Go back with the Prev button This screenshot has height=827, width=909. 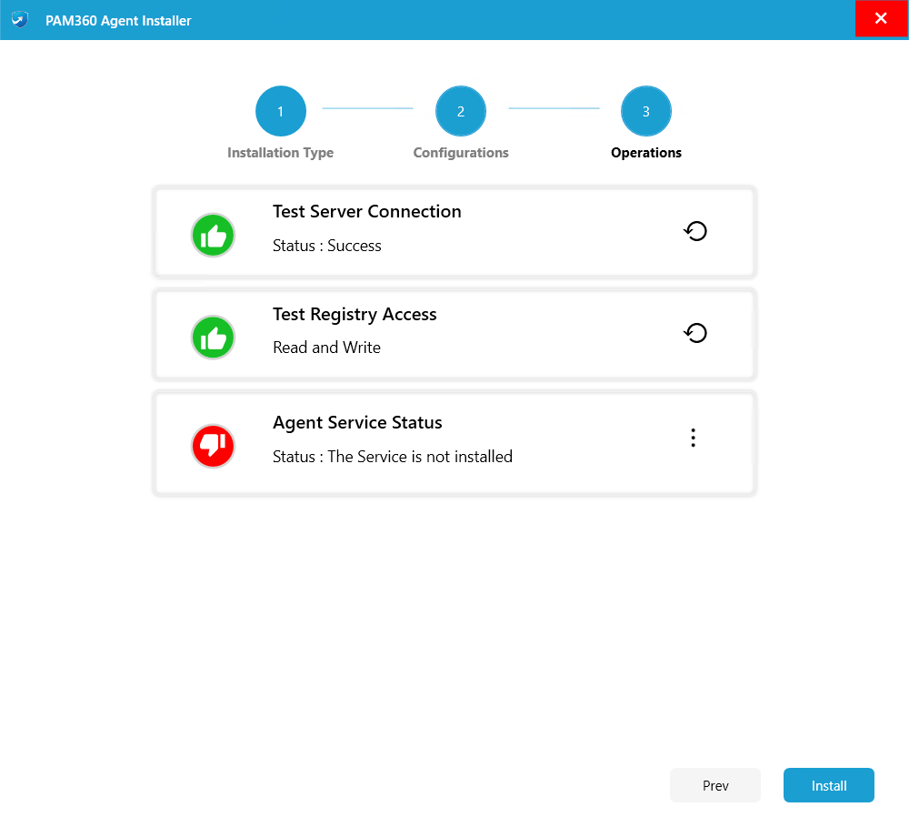point(714,785)
